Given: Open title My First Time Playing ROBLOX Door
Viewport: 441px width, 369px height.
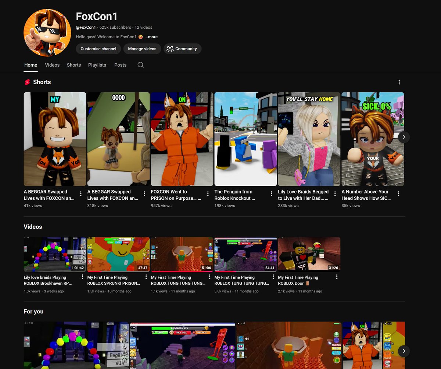Looking at the screenshot, I should tap(298, 280).
